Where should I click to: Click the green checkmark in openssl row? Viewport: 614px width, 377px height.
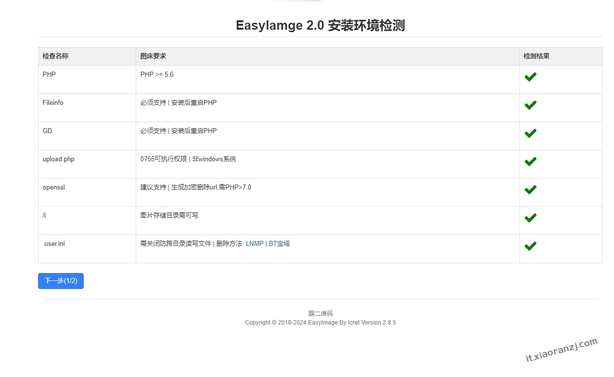[x=530, y=189]
